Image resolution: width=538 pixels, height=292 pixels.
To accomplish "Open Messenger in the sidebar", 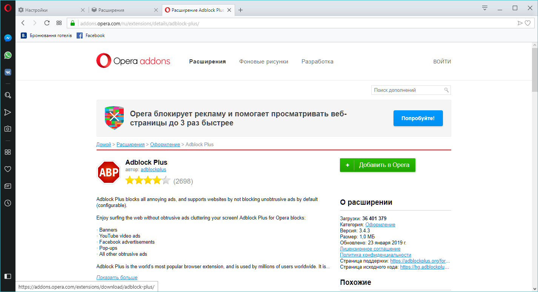I will (x=8, y=38).
